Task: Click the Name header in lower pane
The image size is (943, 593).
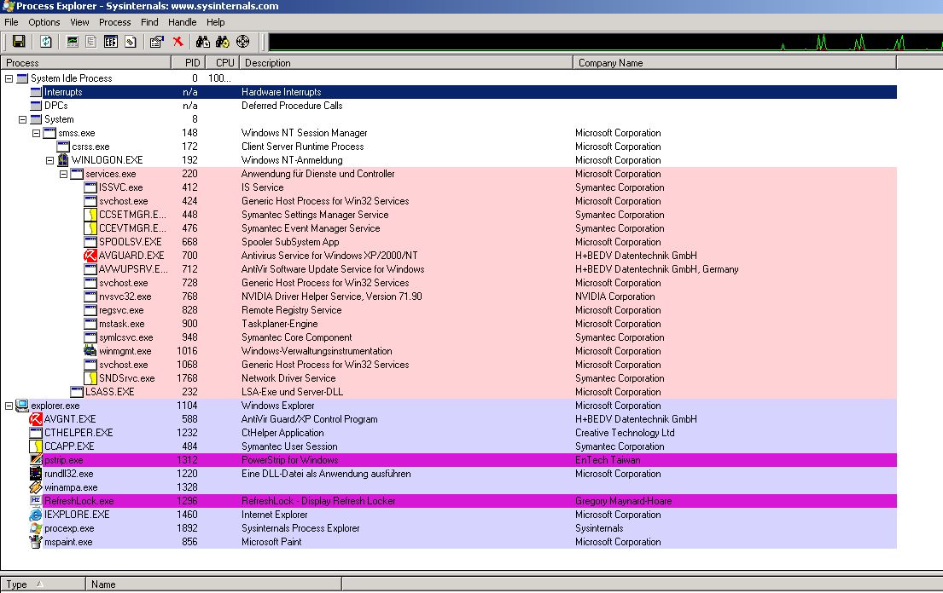Action: click(213, 584)
